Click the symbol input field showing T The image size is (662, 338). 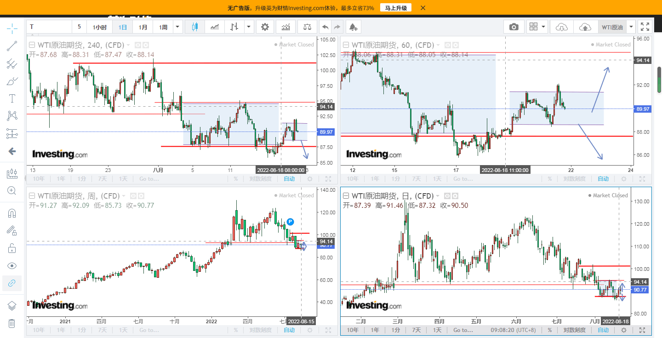49,27
